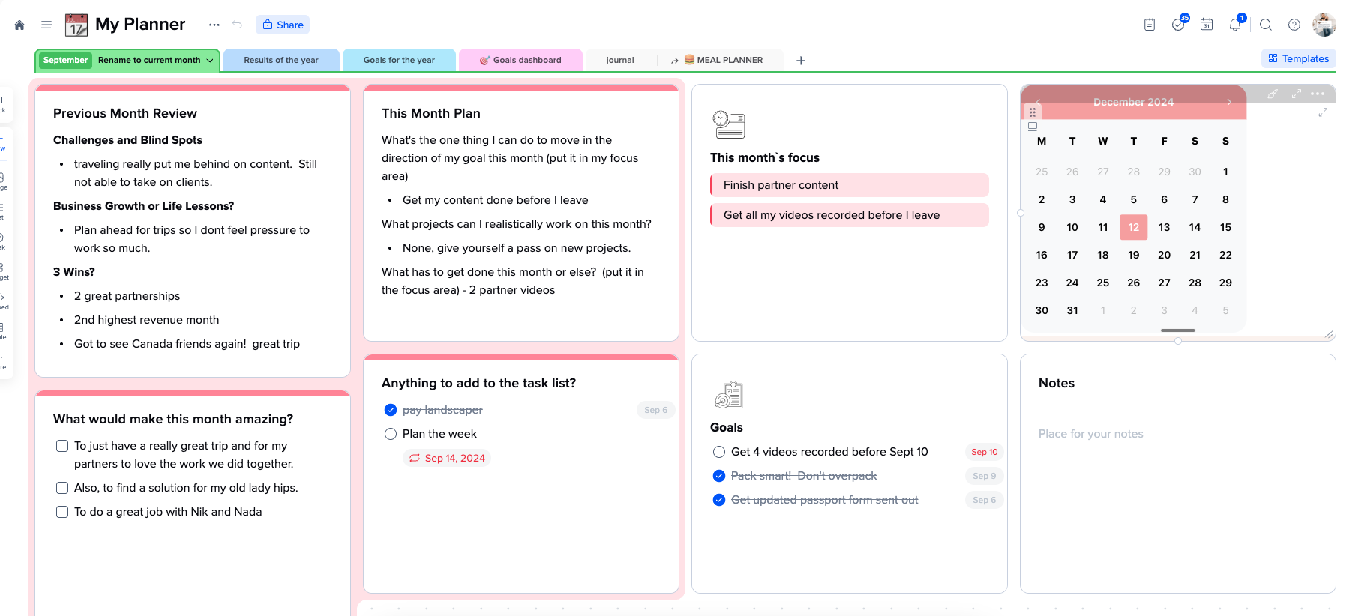
Task: Open the search magnifier icon
Action: coord(1266,25)
